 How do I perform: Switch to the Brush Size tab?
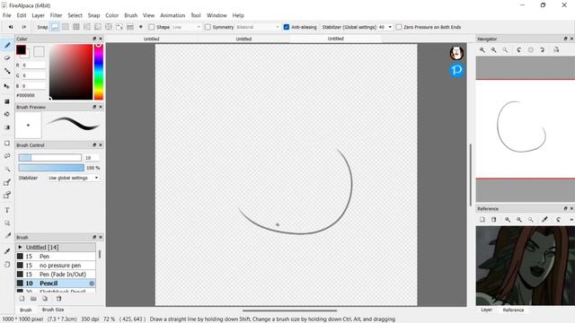coord(53,310)
